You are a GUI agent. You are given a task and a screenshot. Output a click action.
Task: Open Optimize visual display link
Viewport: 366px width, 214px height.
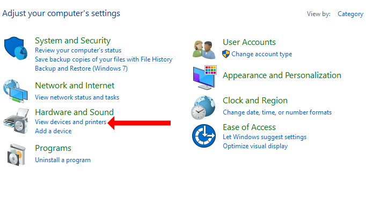pyautogui.click(x=255, y=146)
